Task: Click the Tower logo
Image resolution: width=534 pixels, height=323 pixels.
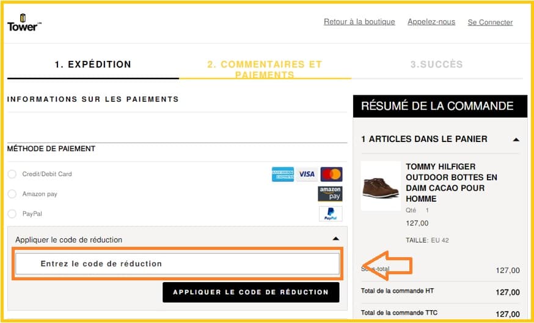Action: (x=24, y=23)
